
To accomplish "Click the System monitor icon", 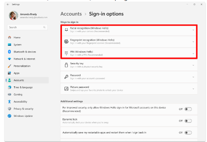I will [x=9, y=45].
